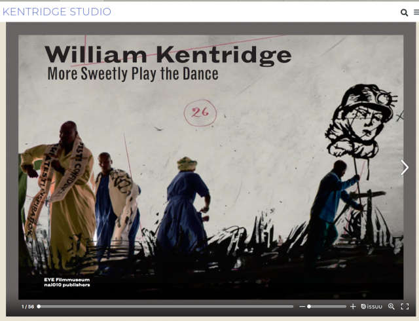Open the site search magnifier icon
This screenshot has height=321, width=419.
pos(404,12)
